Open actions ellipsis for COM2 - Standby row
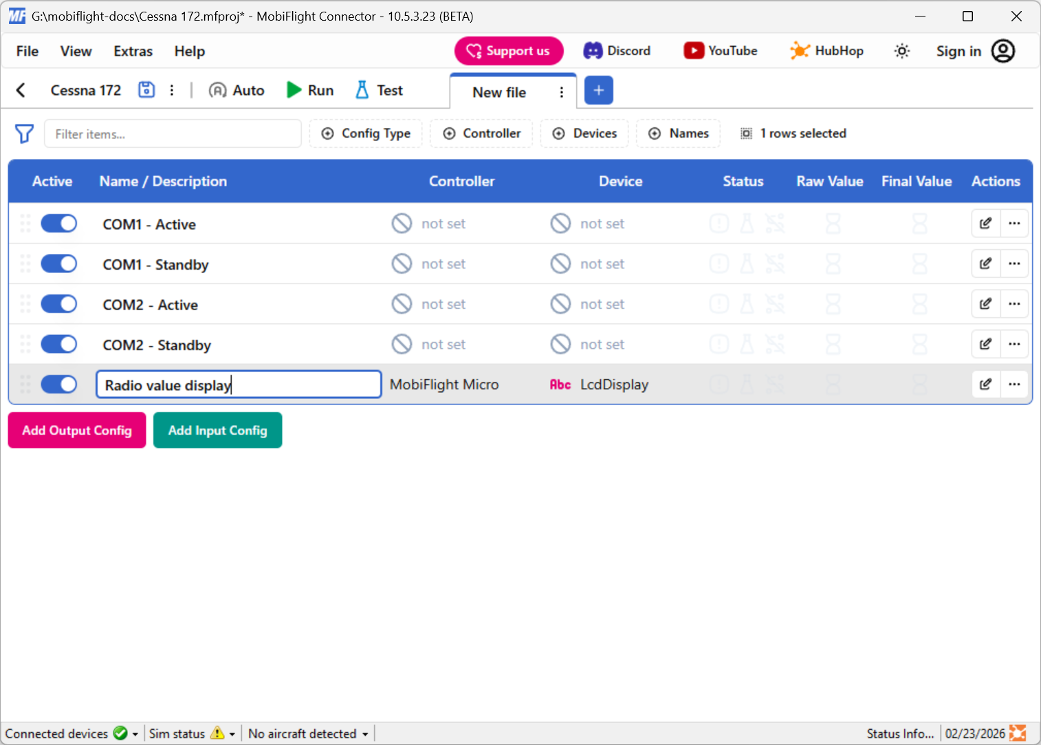The width and height of the screenshot is (1041, 745). [x=1014, y=344]
